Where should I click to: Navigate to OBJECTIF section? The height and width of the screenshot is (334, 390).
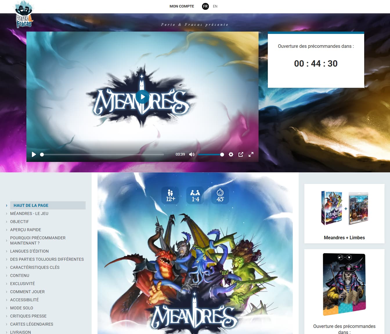[x=19, y=222]
